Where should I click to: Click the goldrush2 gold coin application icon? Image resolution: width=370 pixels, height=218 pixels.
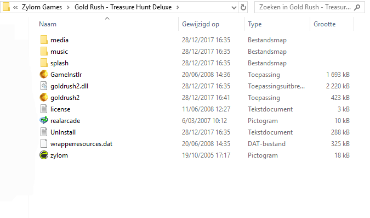point(44,98)
